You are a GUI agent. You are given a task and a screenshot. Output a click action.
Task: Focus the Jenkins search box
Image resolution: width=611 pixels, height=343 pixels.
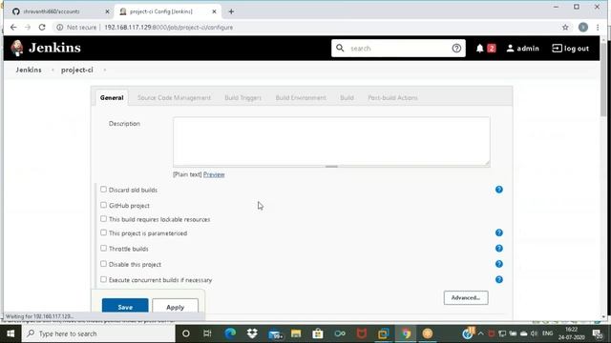click(x=399, y=49)
